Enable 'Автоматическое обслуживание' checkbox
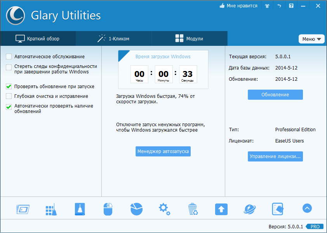Screen dimensions: 327x233 click(x=9, y=57)
